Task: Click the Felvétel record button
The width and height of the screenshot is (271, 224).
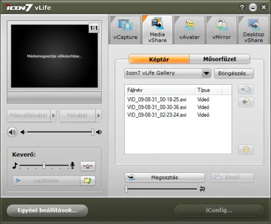Action: tap(77, 116)
